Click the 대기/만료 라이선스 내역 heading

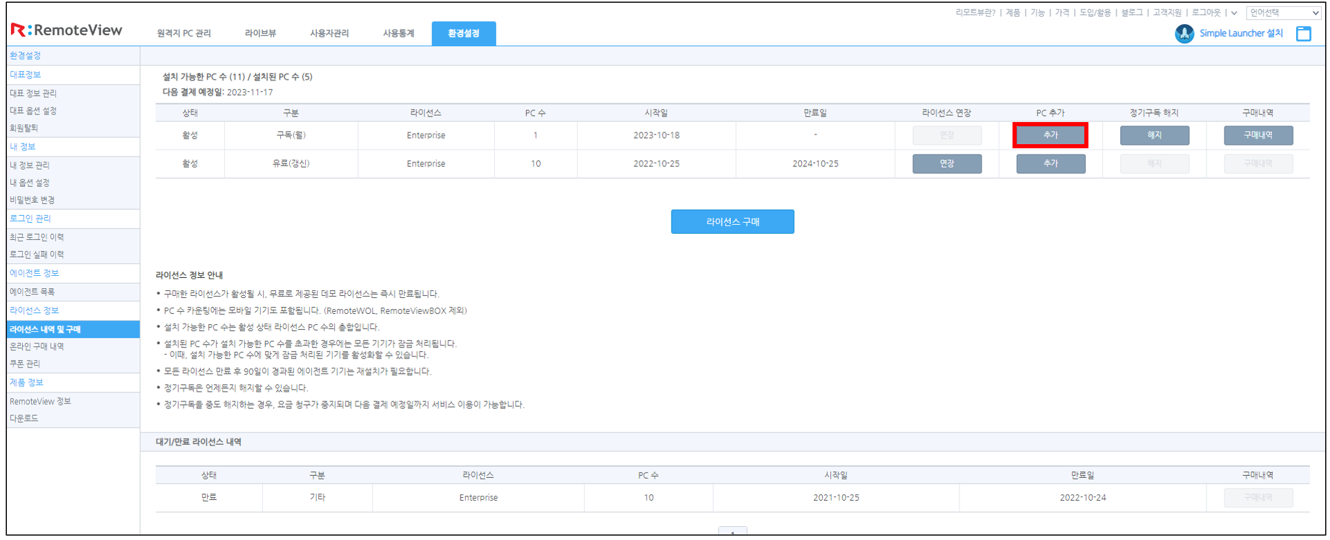[x=199, y=442]
